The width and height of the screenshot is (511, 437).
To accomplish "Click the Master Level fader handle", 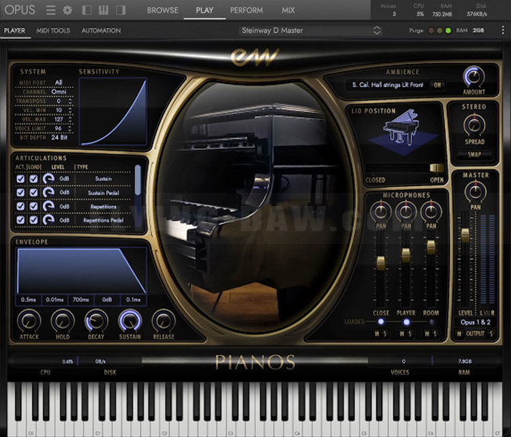I will pos(465,235).
